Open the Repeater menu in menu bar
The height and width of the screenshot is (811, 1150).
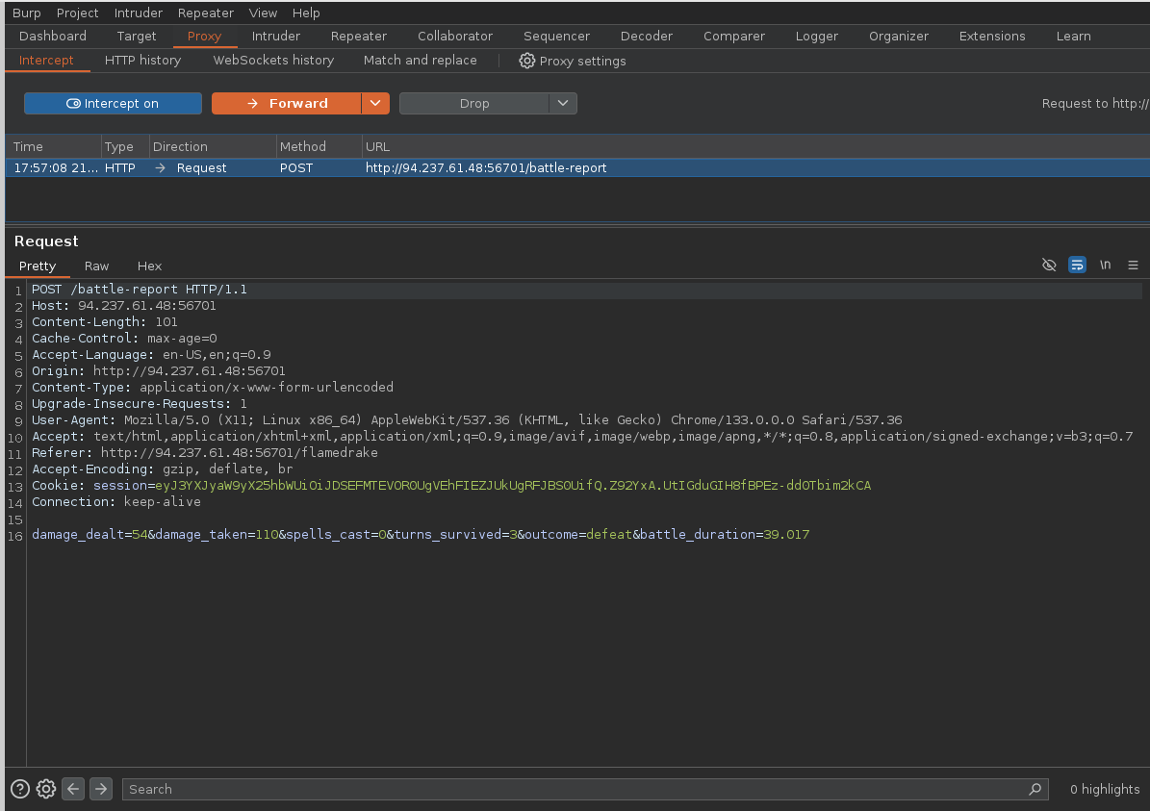pyautogui.click(x=205, y=13)
